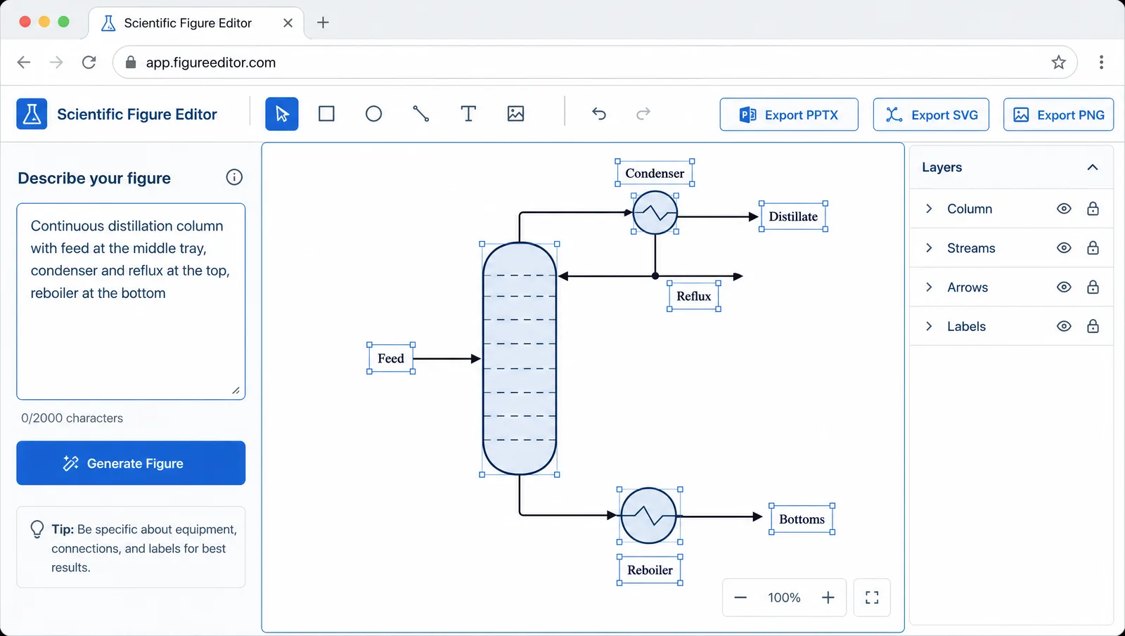Expand the Labels layer group

click(929, 326)
